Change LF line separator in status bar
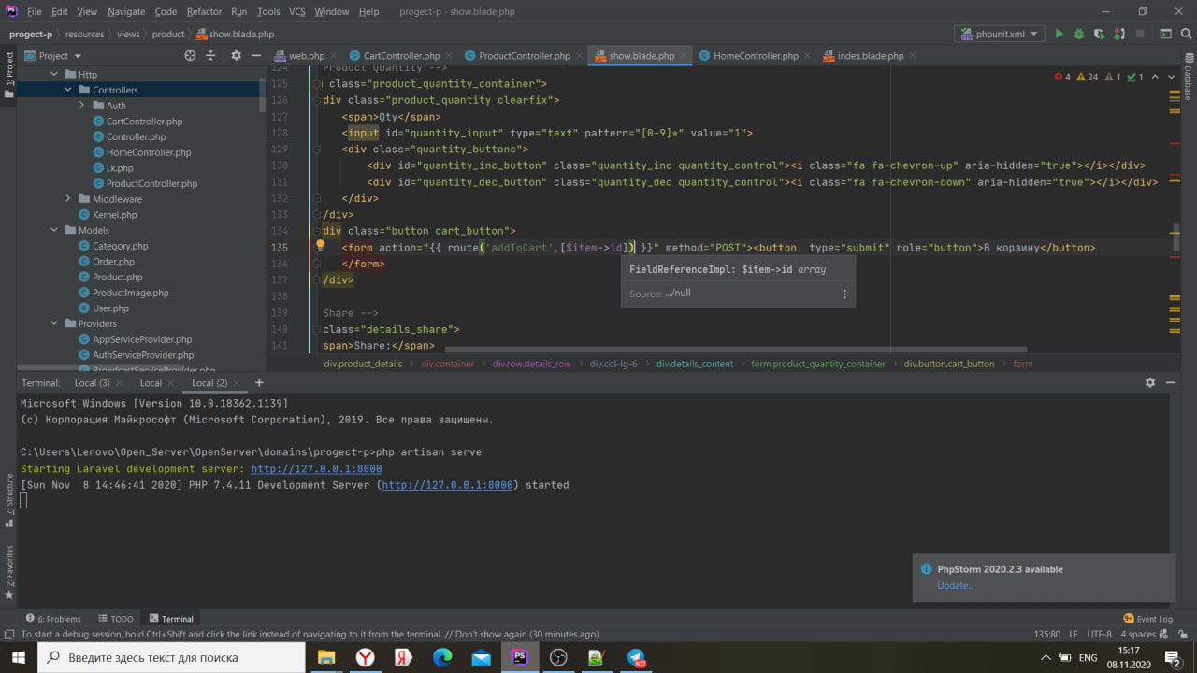This screenshot has height=673, width=1197. (x=1073, y=635)
